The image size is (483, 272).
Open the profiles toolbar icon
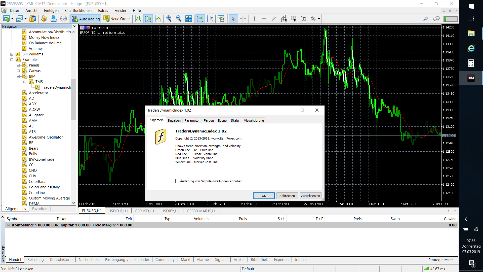point(19,19)
